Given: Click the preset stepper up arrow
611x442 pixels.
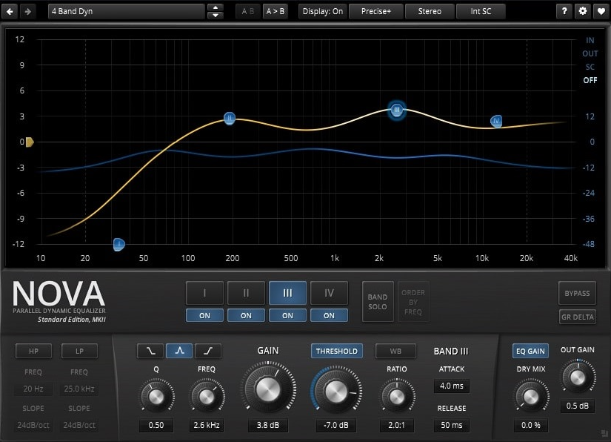Looking at the screenshot, I should coord(215,7).
